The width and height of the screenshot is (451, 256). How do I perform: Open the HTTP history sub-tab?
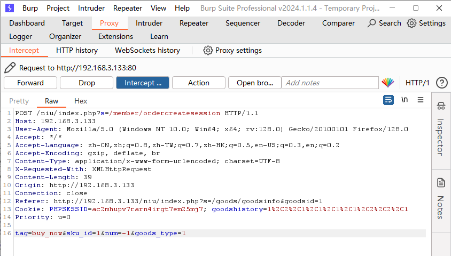(x=77, y=51)
